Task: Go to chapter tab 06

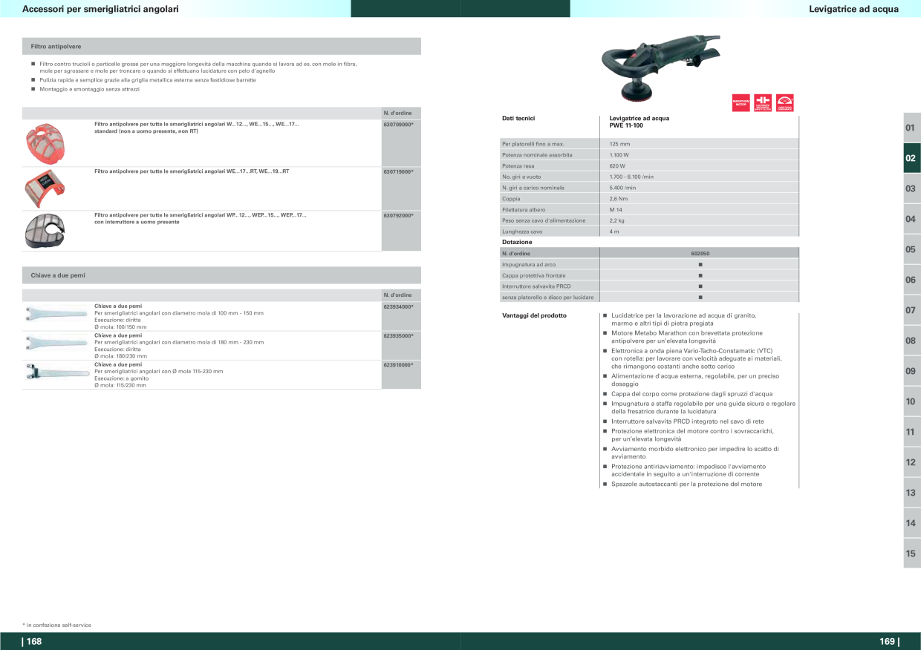Action: coord(911,280)
